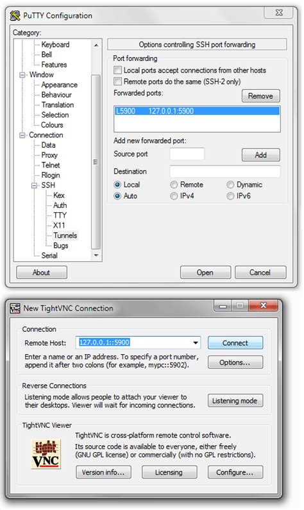Open the Auth category

pos(60,205)
